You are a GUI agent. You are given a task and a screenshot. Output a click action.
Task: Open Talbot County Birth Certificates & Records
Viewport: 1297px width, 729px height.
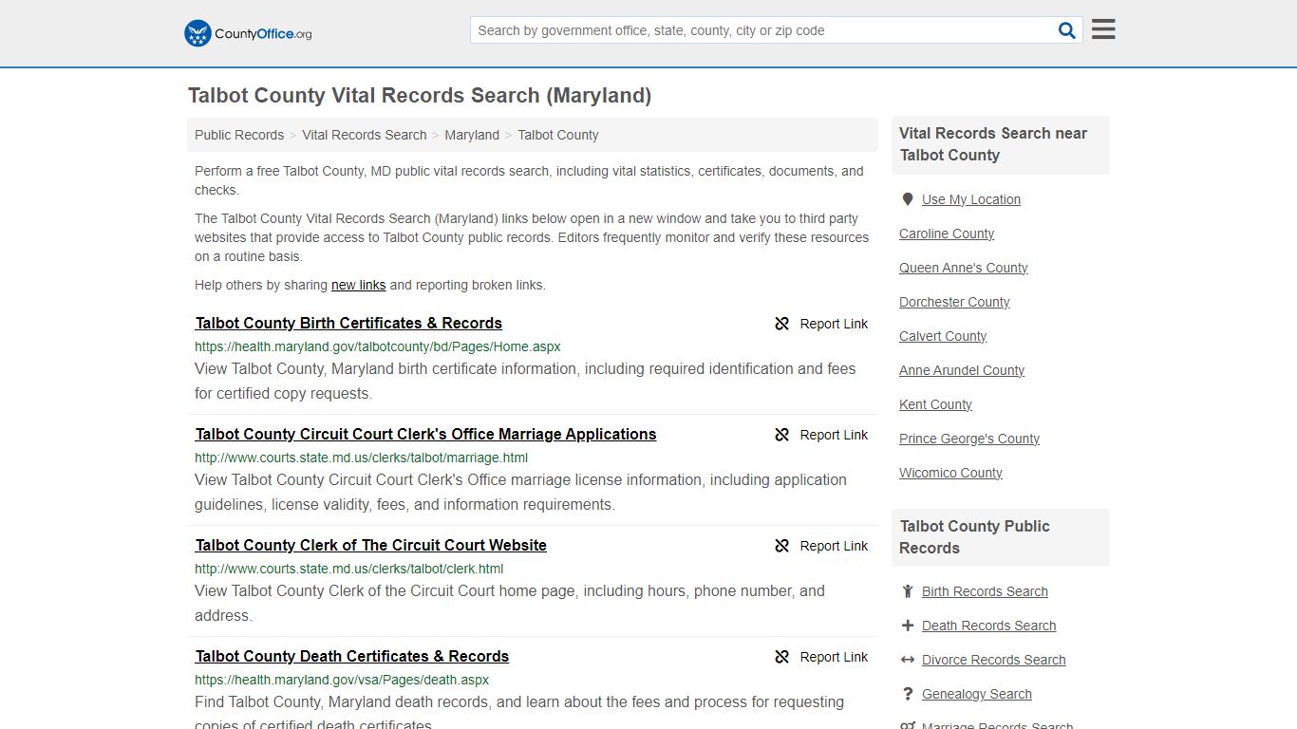coord(348,323)
